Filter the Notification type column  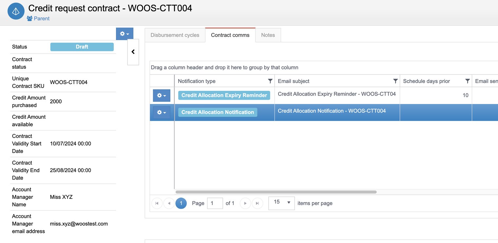click(270, 81)
